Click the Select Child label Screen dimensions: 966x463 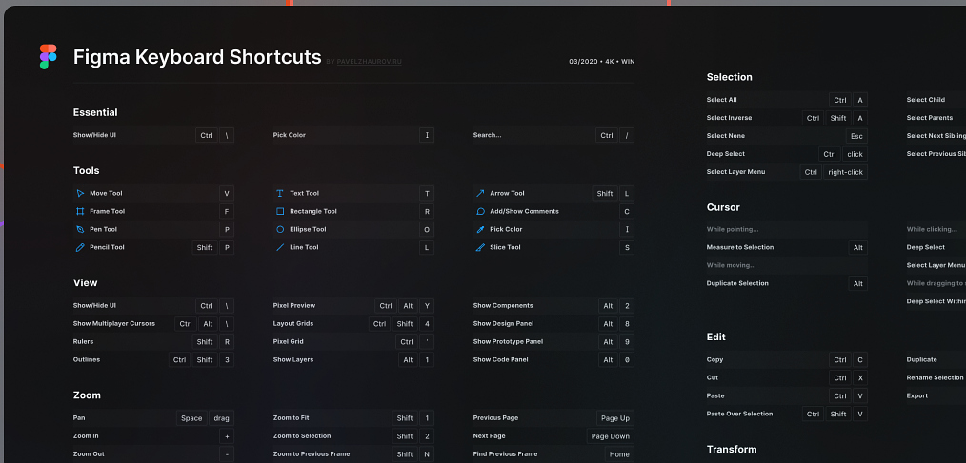point(926,100)
